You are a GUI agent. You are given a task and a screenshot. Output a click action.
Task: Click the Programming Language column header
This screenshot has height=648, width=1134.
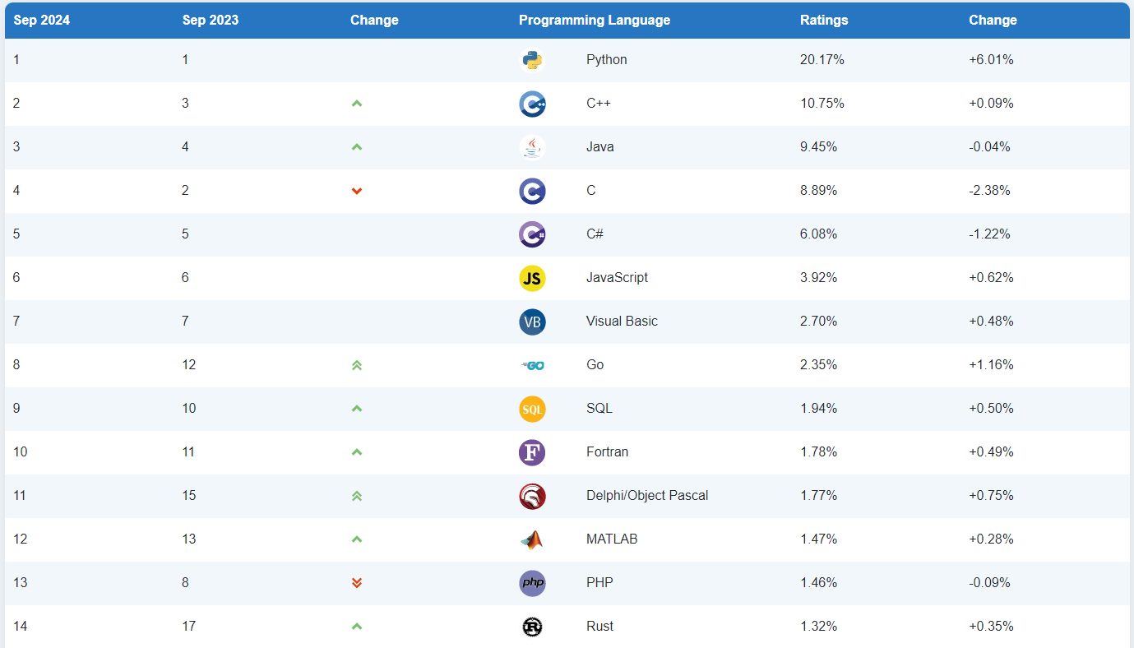pyautogui.click(x=594, y=20)
